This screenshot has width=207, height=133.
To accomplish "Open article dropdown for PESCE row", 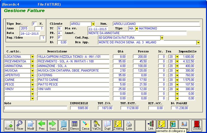I will [32, 84].
